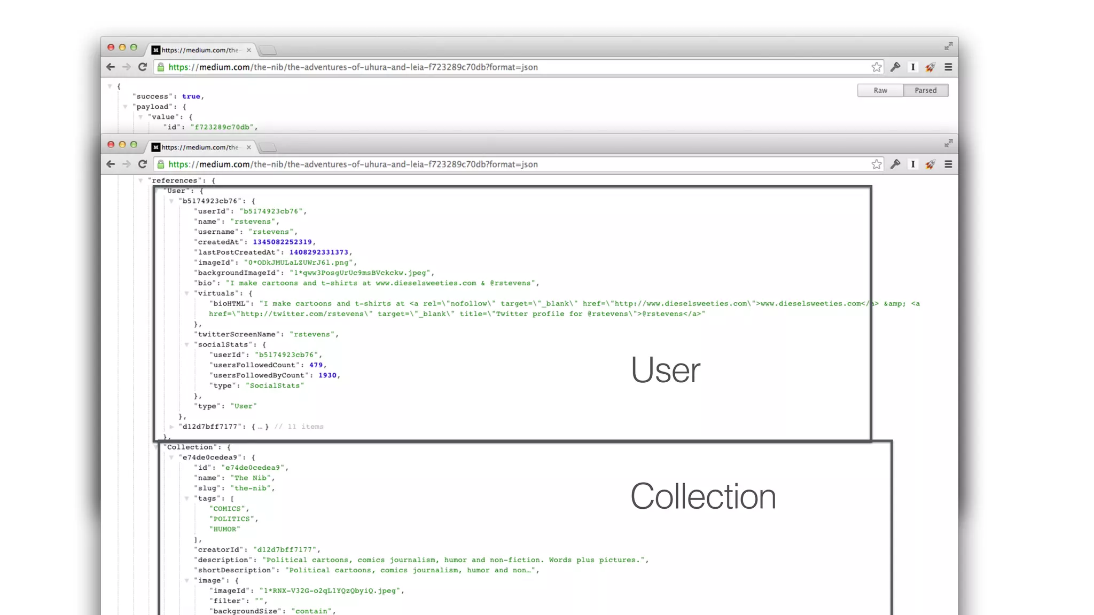The width and height of the screenshot is (1094, 615).
Task: Collapse the "socialStats" node
Action: 187,344
